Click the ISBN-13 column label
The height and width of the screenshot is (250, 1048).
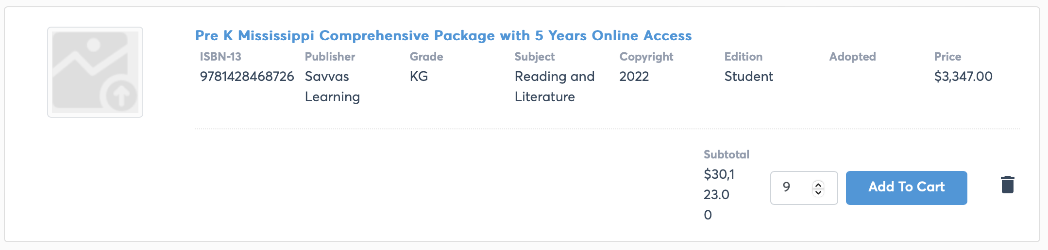(x=220, y=57)
